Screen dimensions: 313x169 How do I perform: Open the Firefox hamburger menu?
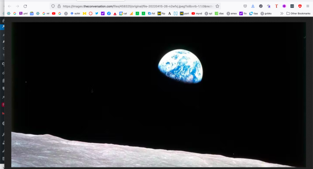pyautogui.click(x=308, y=6)
